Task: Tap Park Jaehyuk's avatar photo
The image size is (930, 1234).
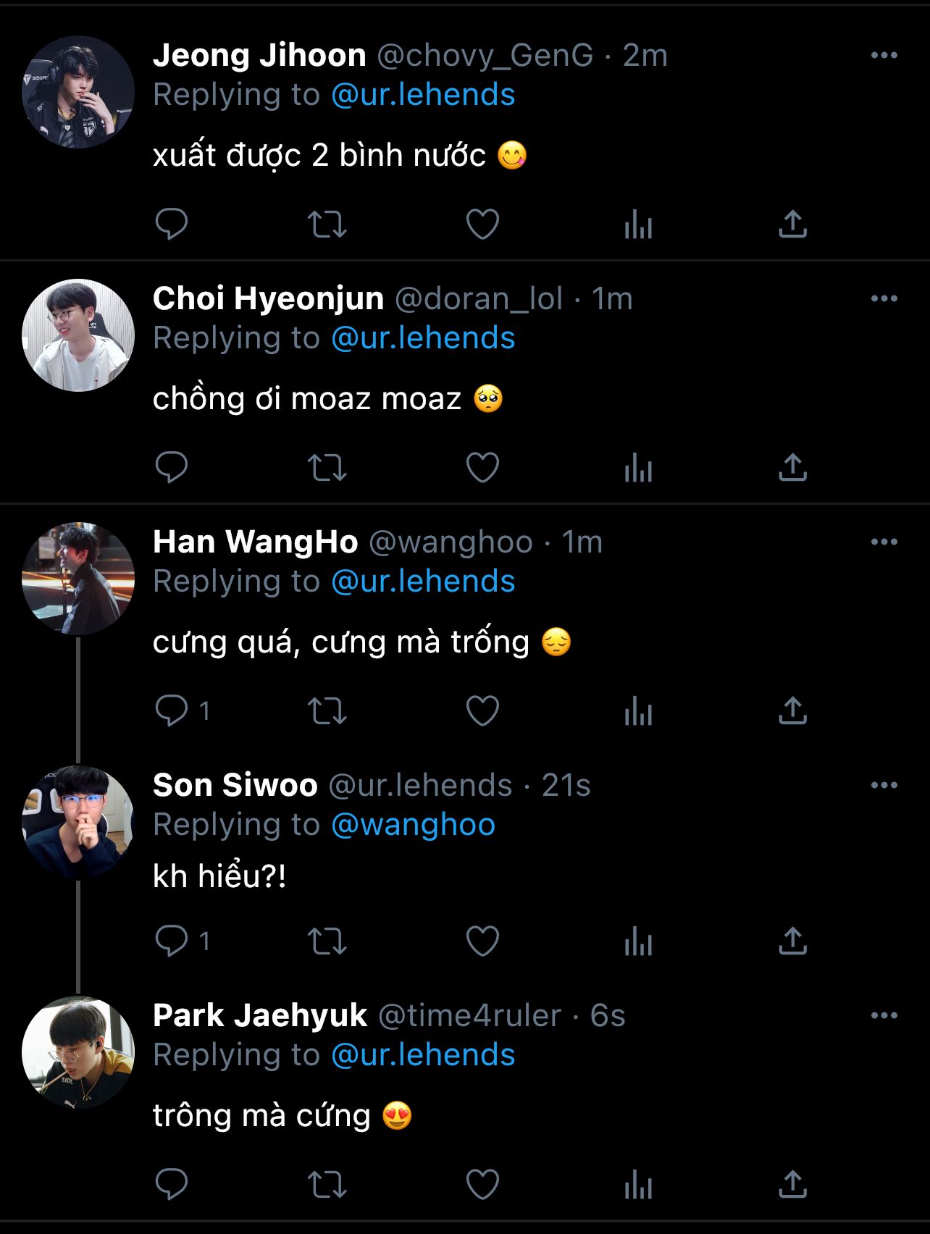Action: (78, 1052)
